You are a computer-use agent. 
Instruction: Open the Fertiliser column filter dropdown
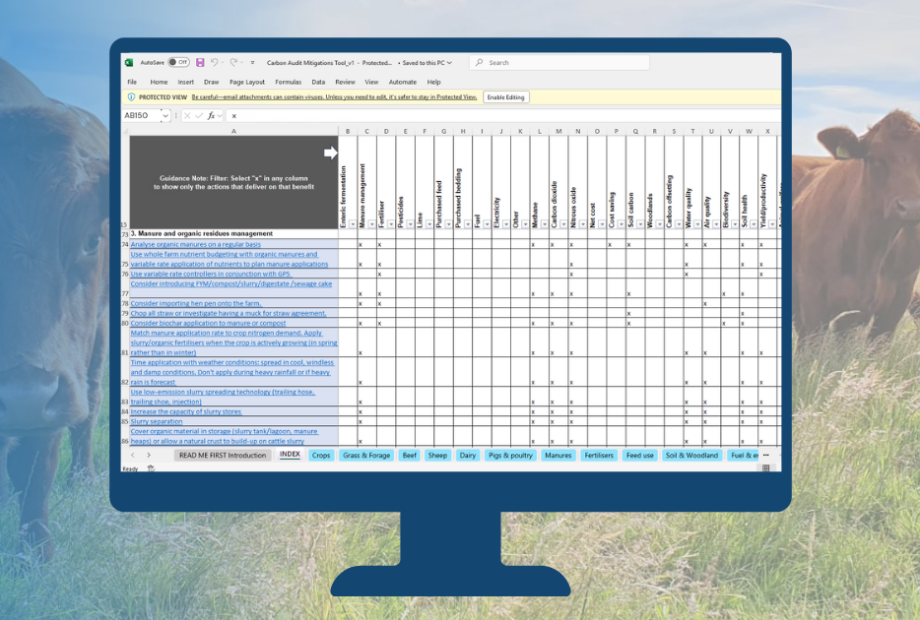[x=391, y=224]
